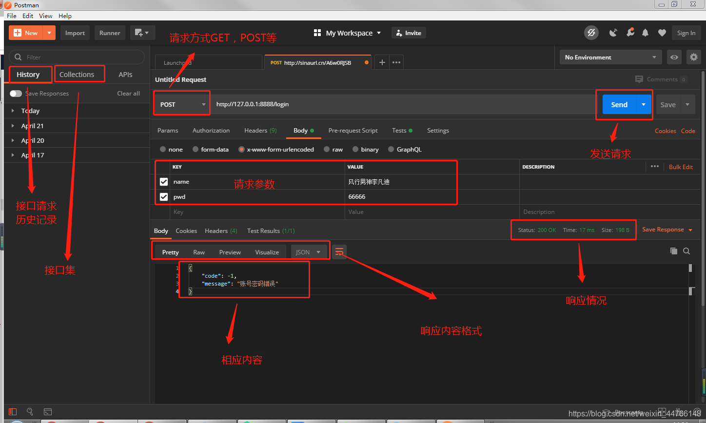Open the Runner
The image size is (706, 423).
(x=110, y=33)
